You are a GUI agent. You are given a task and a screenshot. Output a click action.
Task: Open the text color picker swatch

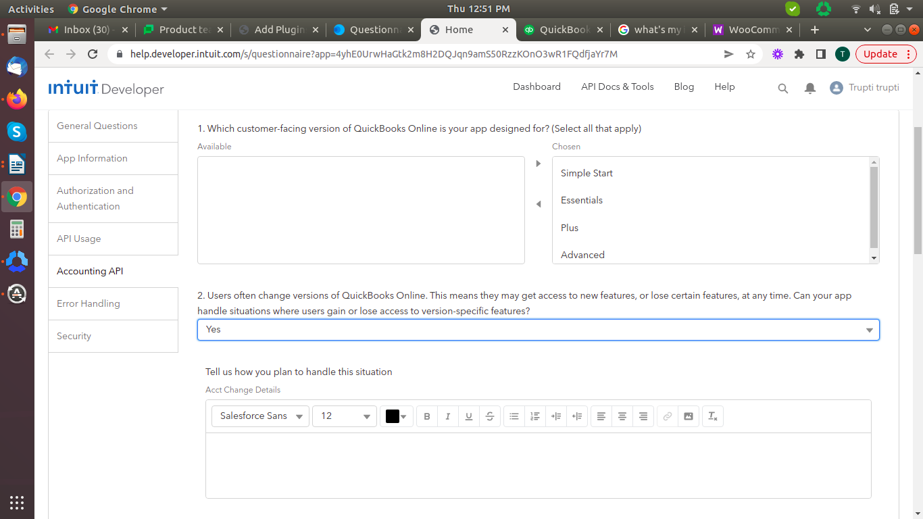point(397,416)
